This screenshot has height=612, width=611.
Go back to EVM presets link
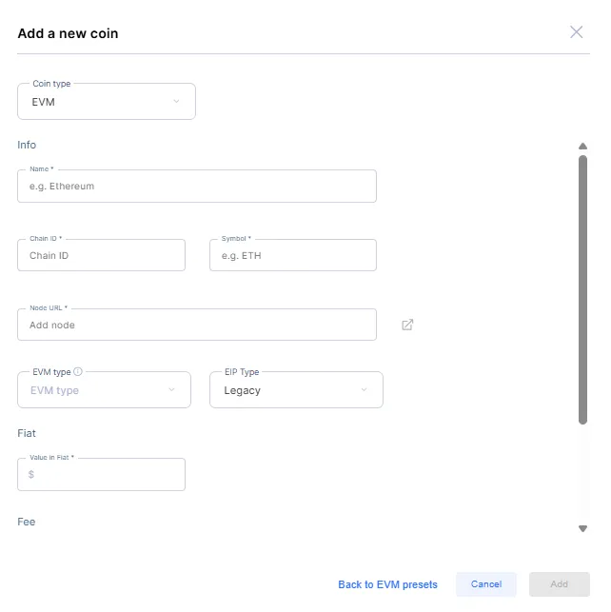[387, 584]
